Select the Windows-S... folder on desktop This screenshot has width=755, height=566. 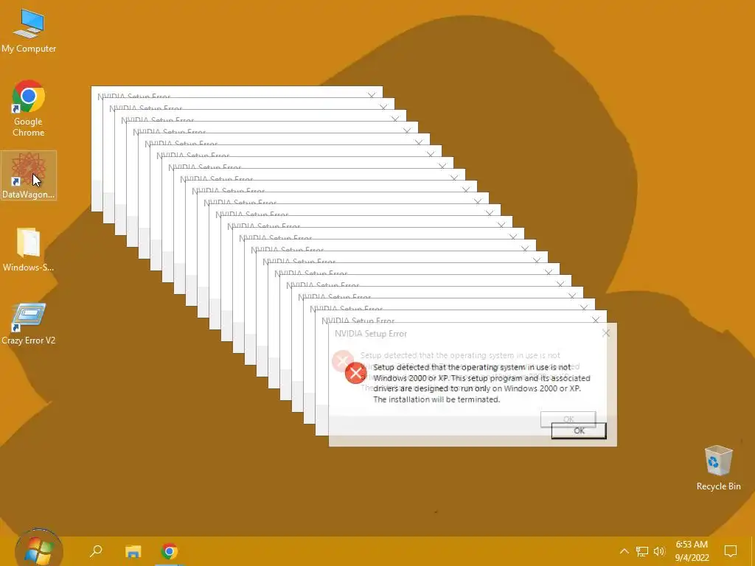point(29,249)
